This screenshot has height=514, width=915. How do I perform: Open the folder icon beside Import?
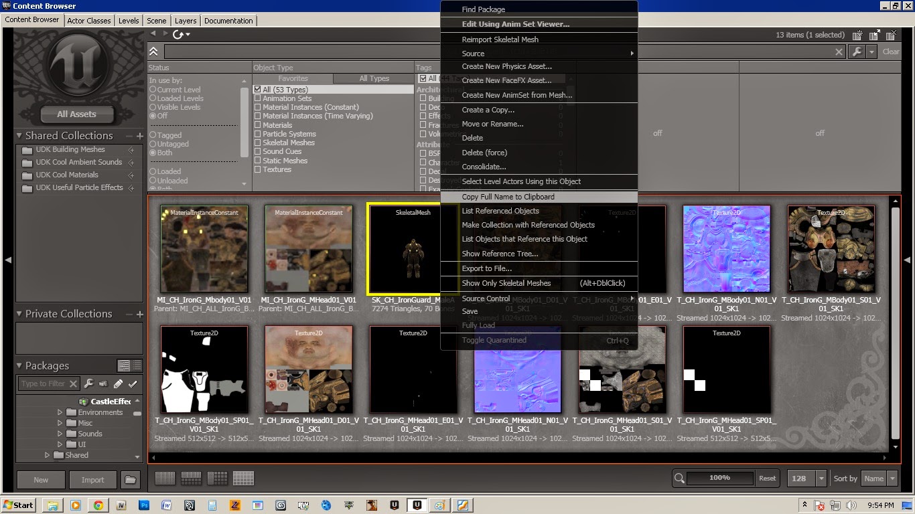coord(130,480)
